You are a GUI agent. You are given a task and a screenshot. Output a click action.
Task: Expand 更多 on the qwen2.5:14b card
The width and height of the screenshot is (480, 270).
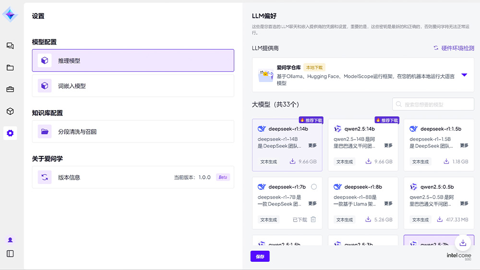[388, 145]
